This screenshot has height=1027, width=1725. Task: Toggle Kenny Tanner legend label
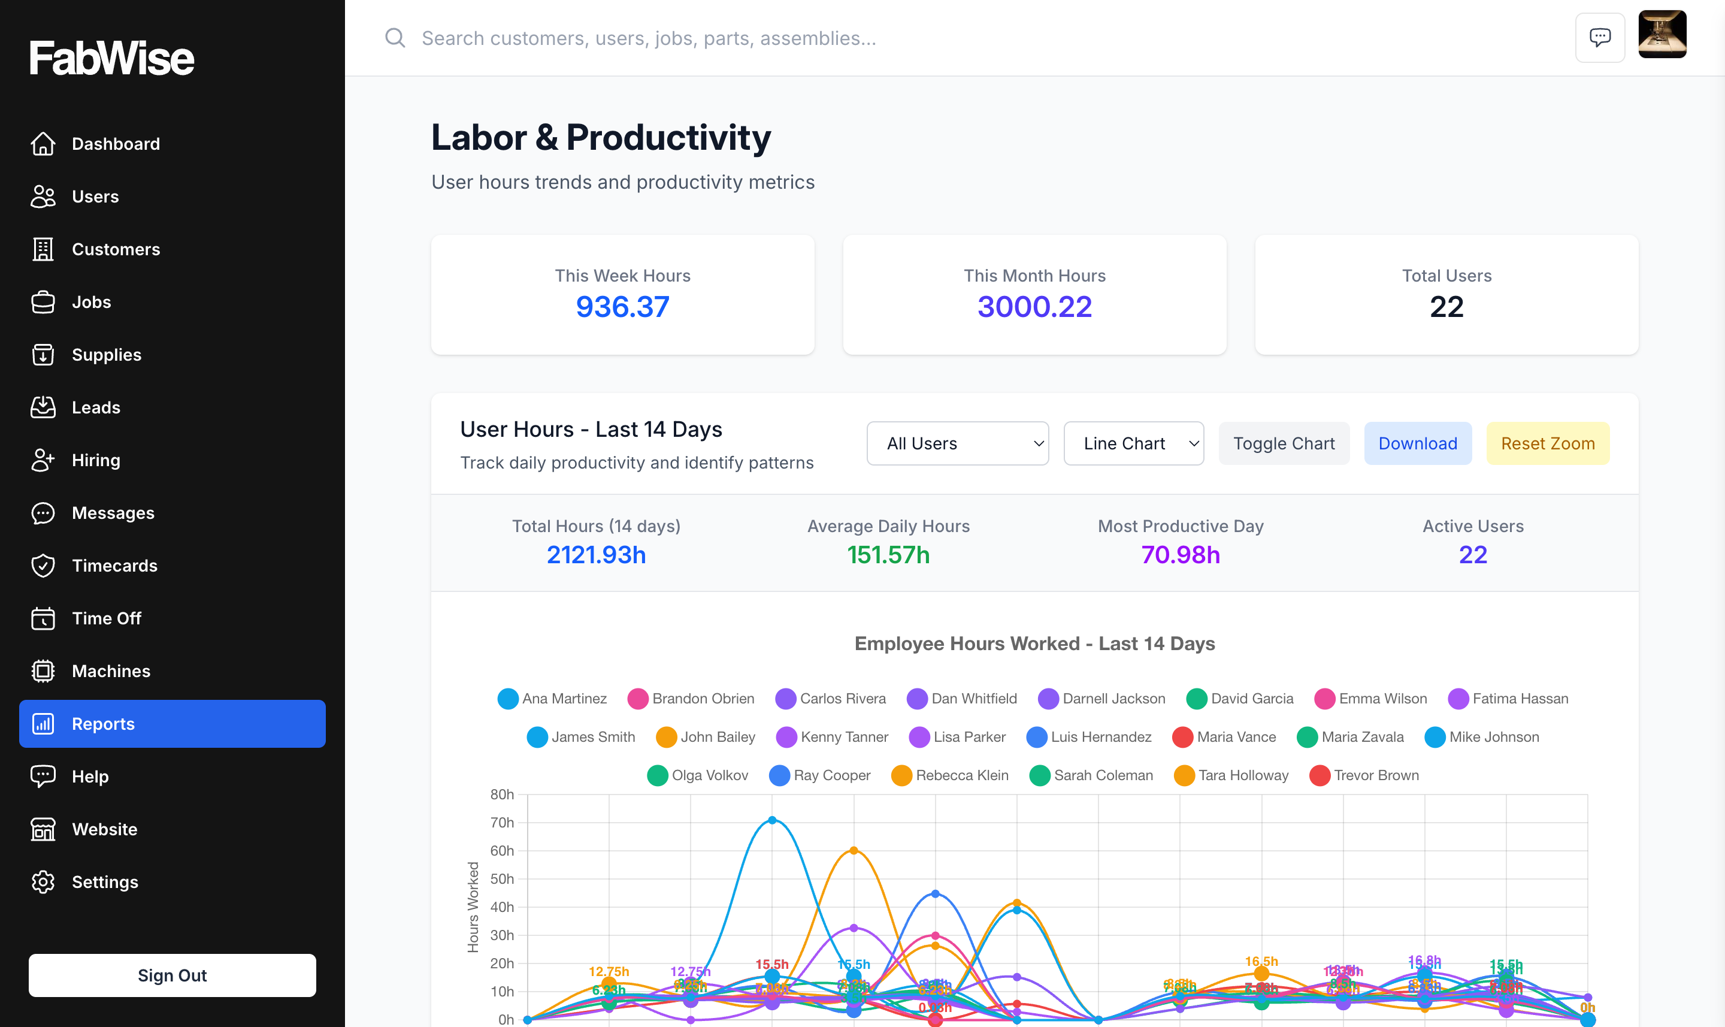(845, 737)
